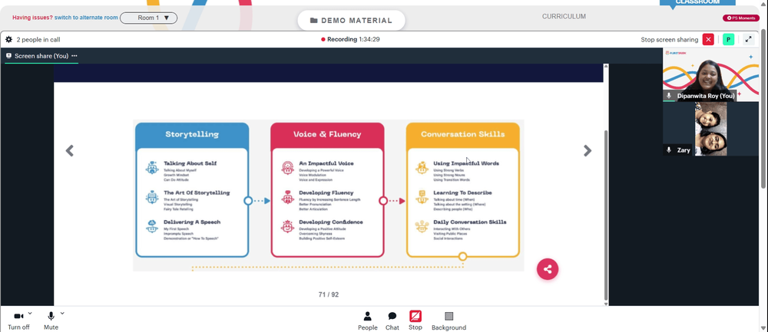Click Learning To Describe heading
The height and width of the screenshot is (332, 768).
tap(462, 192)
